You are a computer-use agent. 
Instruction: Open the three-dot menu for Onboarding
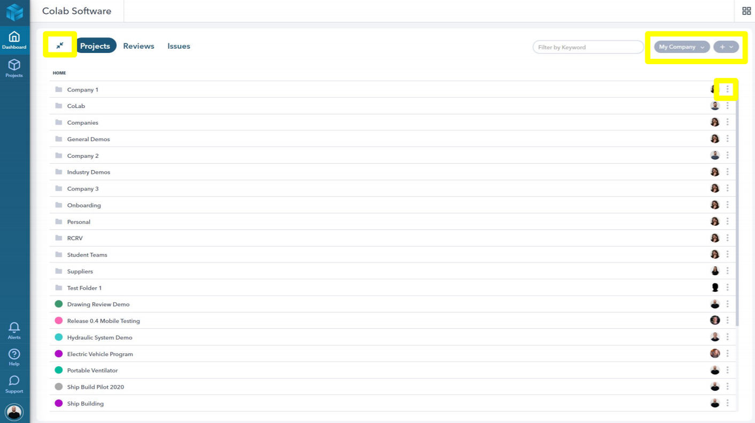coord(727,205)
